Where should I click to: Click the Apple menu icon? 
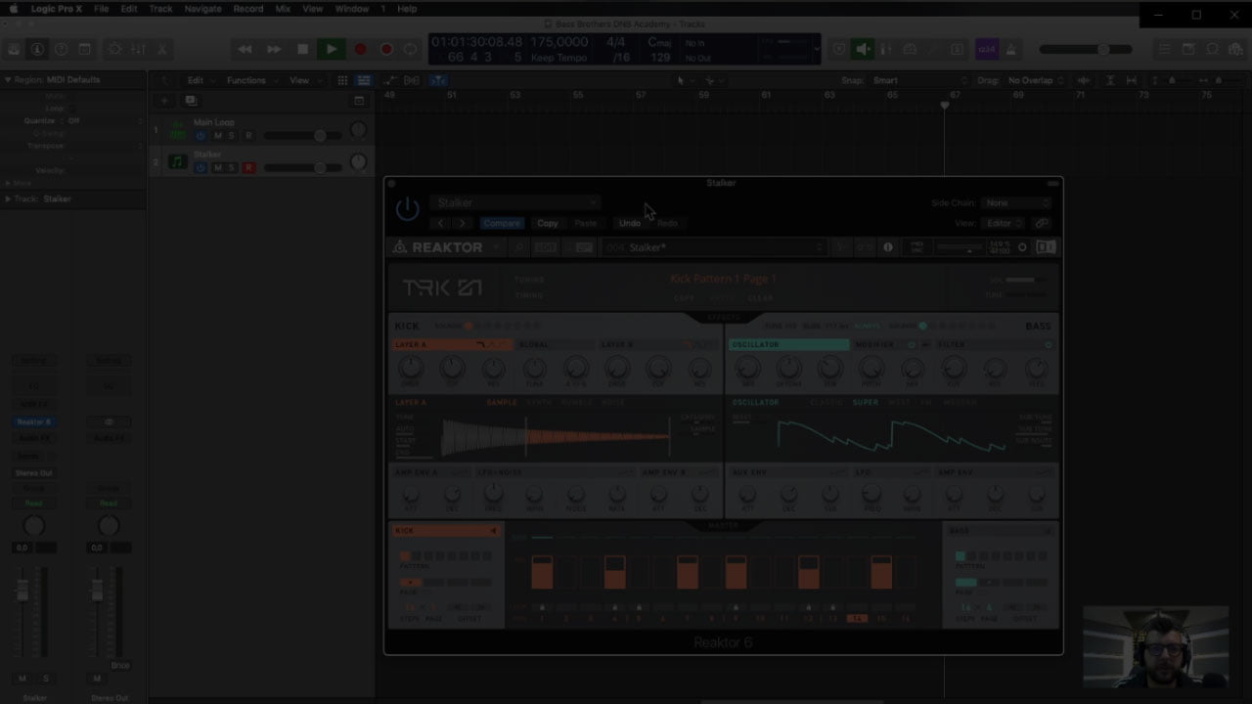(x=14, y=9)
